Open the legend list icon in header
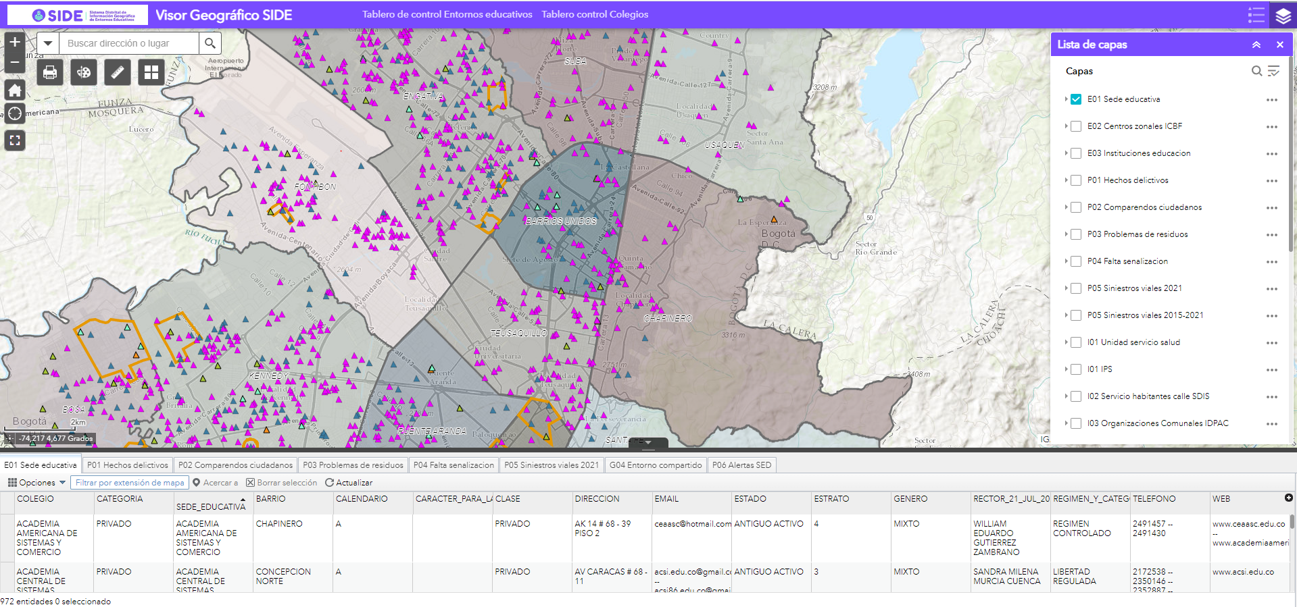The height and width of the screenshot is (607, 1297). pyautogui.click(x=1256, y=15)
